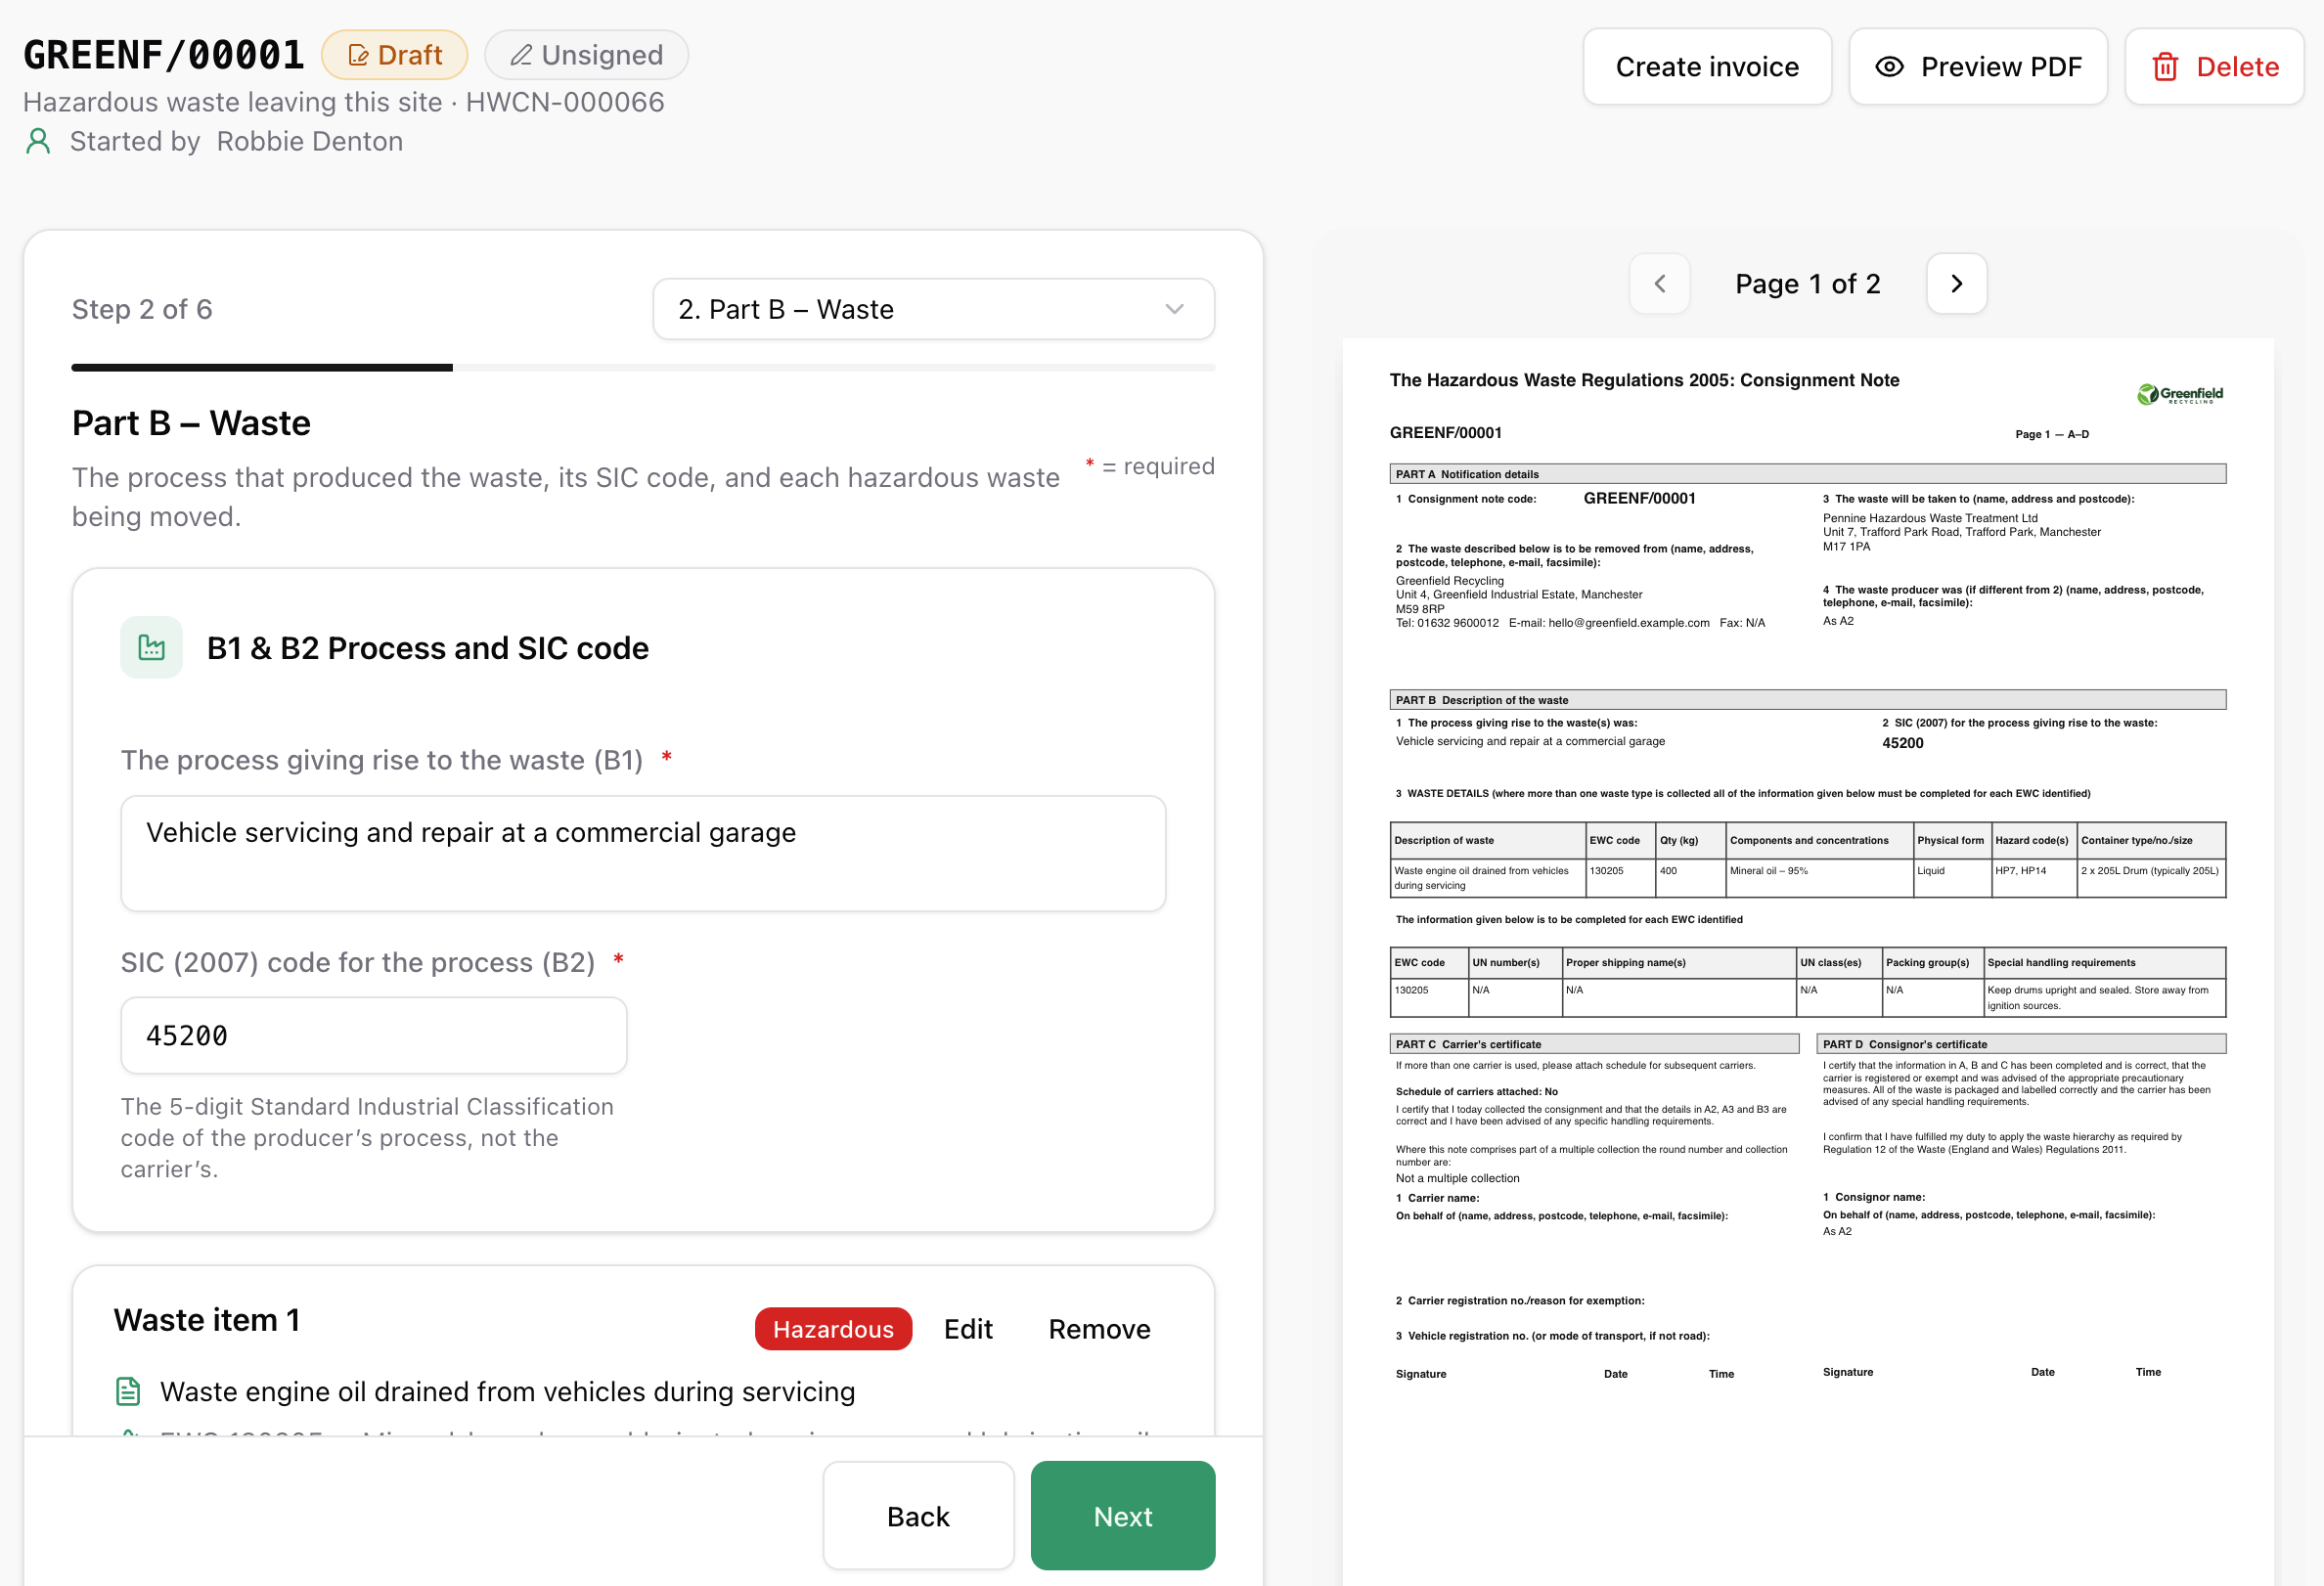Click the '5-digit Standard Industrial Classification' help text
The height and width of the screenshot is (1586, 2324).
[x=367, y=1138]
